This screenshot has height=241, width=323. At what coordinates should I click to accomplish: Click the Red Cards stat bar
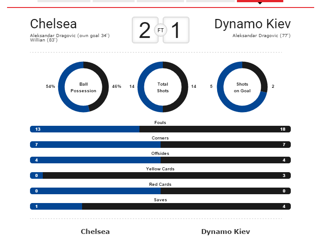(160, 191)
